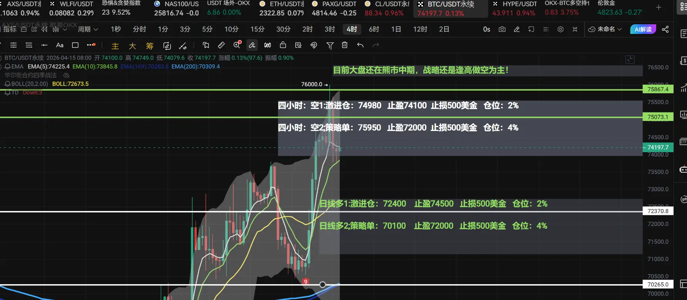Click the 75073.1 green price label
The image size is (687, 300).
point(658,117)
